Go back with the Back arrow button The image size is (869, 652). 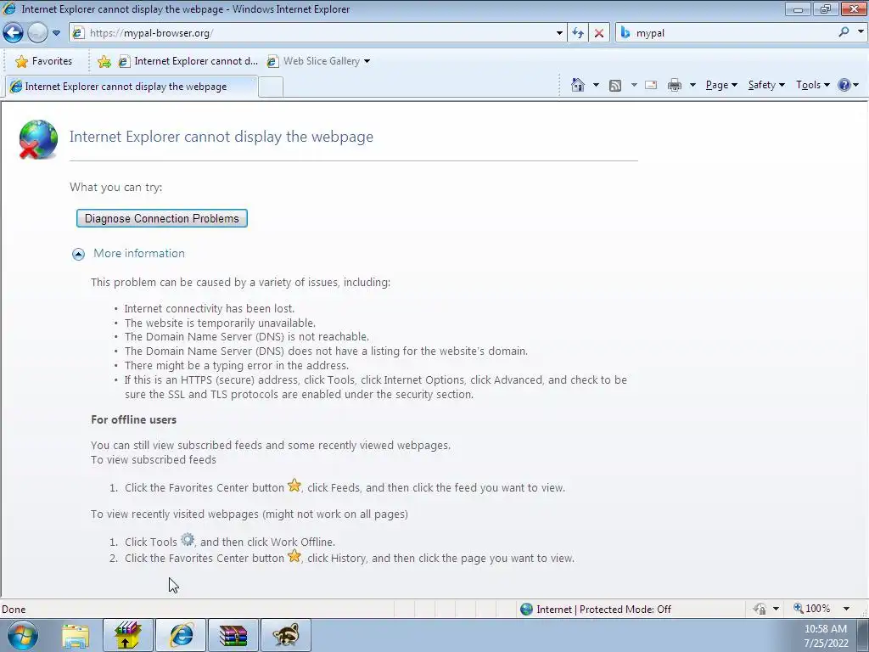[x=14, y=33]
